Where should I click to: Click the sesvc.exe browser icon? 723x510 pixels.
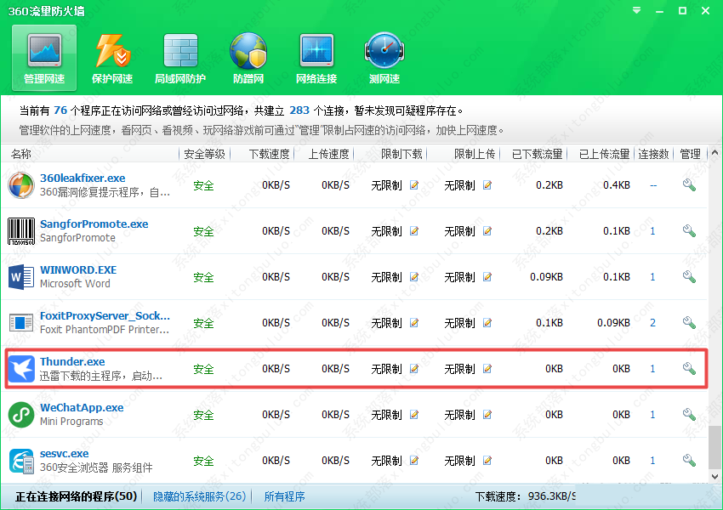[21, 461]
